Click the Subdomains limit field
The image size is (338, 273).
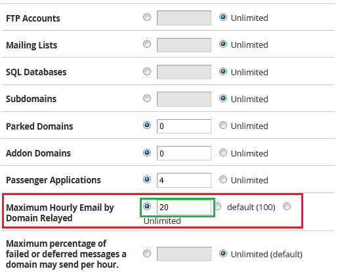click(x=184, y=99)
